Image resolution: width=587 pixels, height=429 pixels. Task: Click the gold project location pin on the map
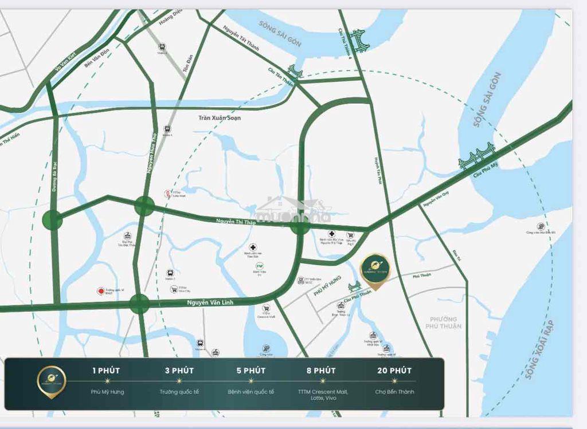click(x=375, y=272)
